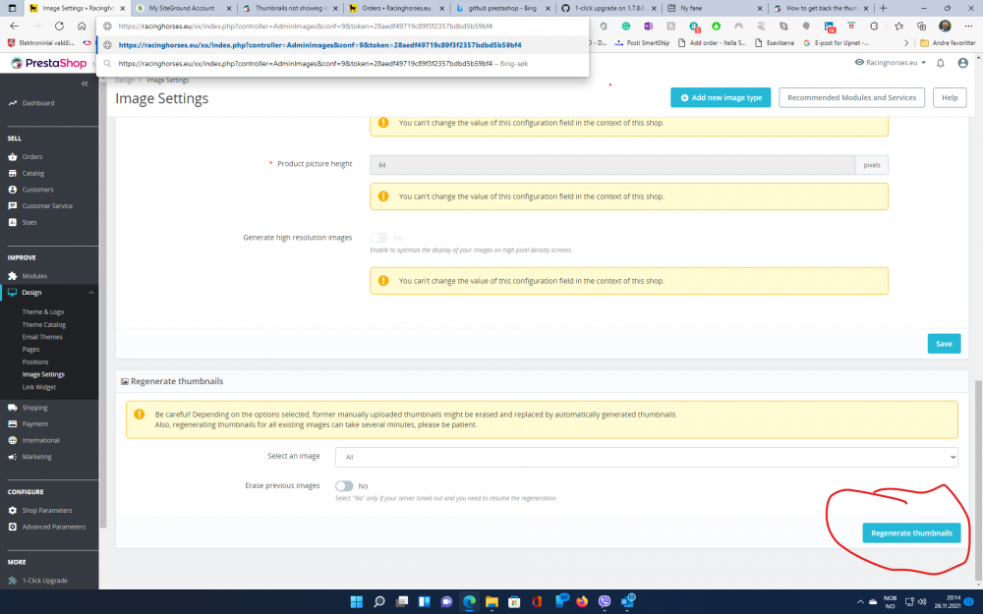Click the Marketing megaphone icon
The image size is (983, 614).
[13, 457]
